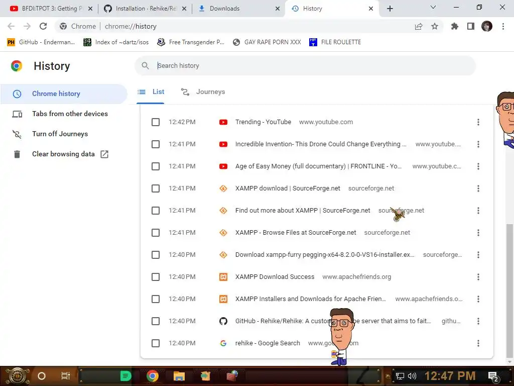Check Find out more about XAMPP checkbox
The width and height of the screenshot is (514, 386).
(156, 211)
